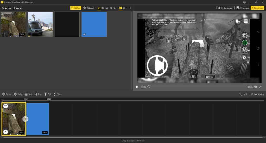Open the aspect ratio 16:9 (Landscape) selector
266x143 pixels.
tap(224, 8)
